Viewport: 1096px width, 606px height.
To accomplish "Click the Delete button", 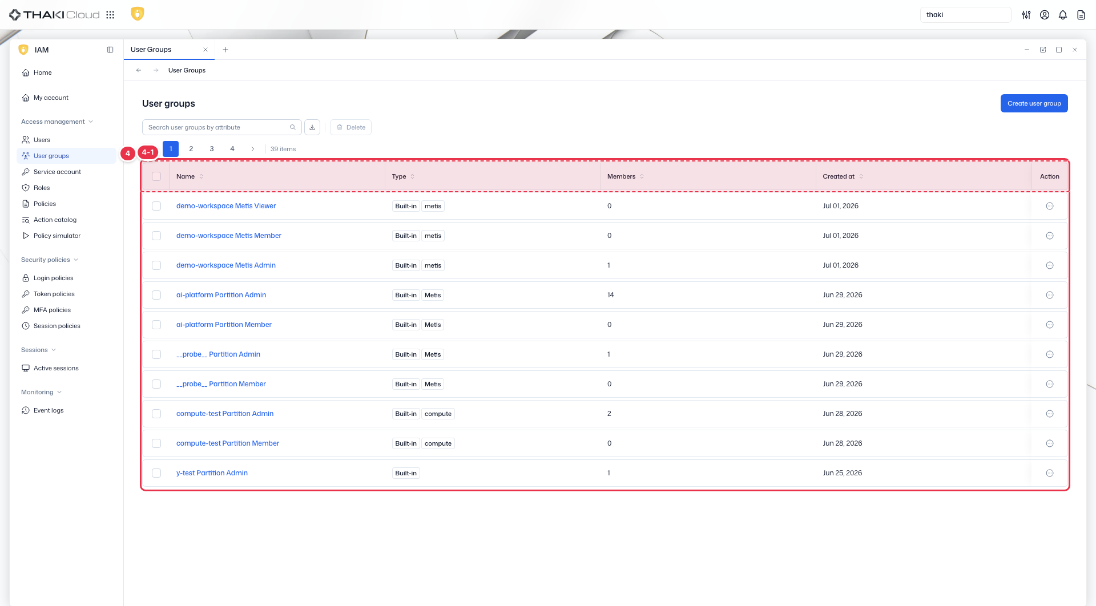I will click(x=350, y=127).
